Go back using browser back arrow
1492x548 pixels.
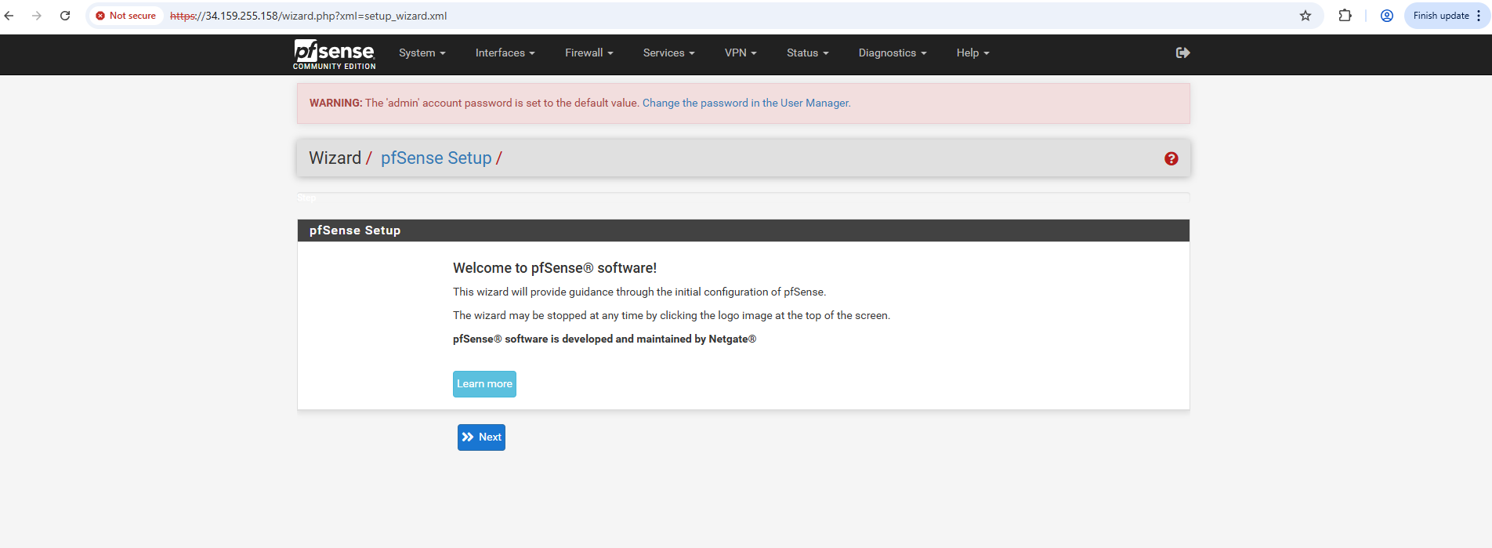pos(9,16)
